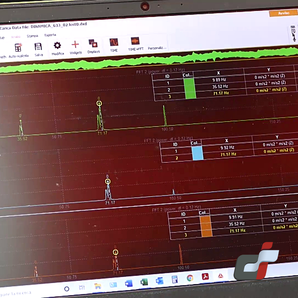Open the Displays tool
298x298 pixels.
[x=93, y=44]
